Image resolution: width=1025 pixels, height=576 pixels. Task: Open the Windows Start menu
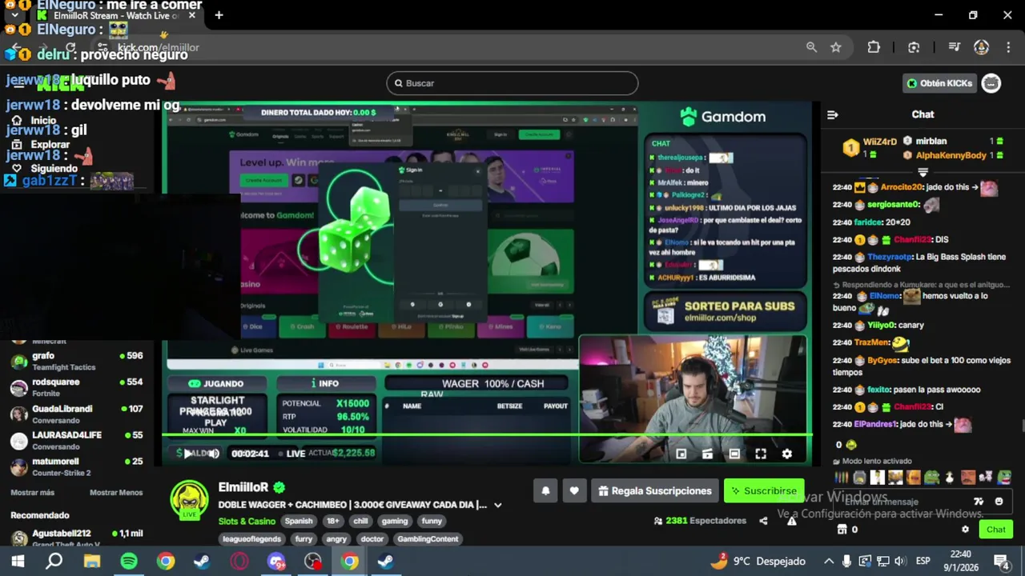coord(18,562)
